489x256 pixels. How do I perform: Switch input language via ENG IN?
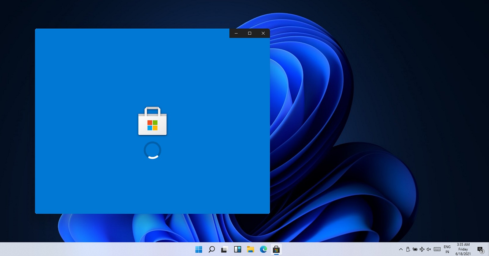click(447, 249)
